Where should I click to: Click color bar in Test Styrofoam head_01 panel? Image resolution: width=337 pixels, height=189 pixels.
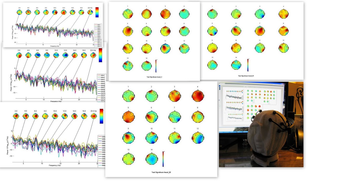[248, 65]
